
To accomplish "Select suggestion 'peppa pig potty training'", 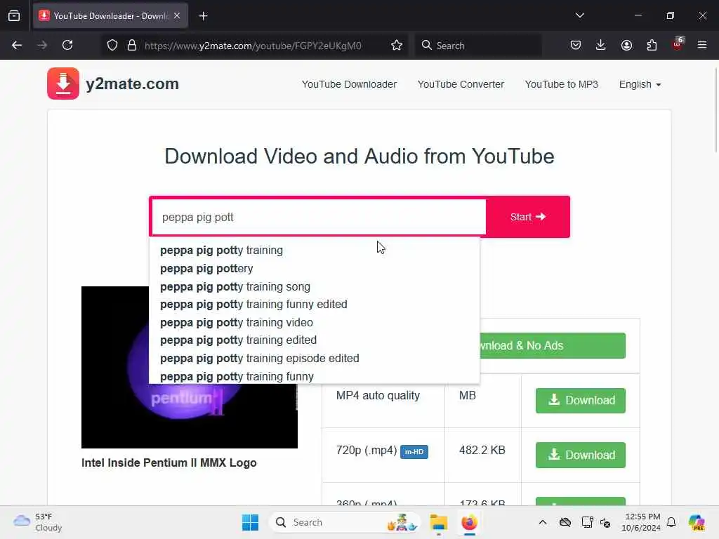I will click(315, 251).
